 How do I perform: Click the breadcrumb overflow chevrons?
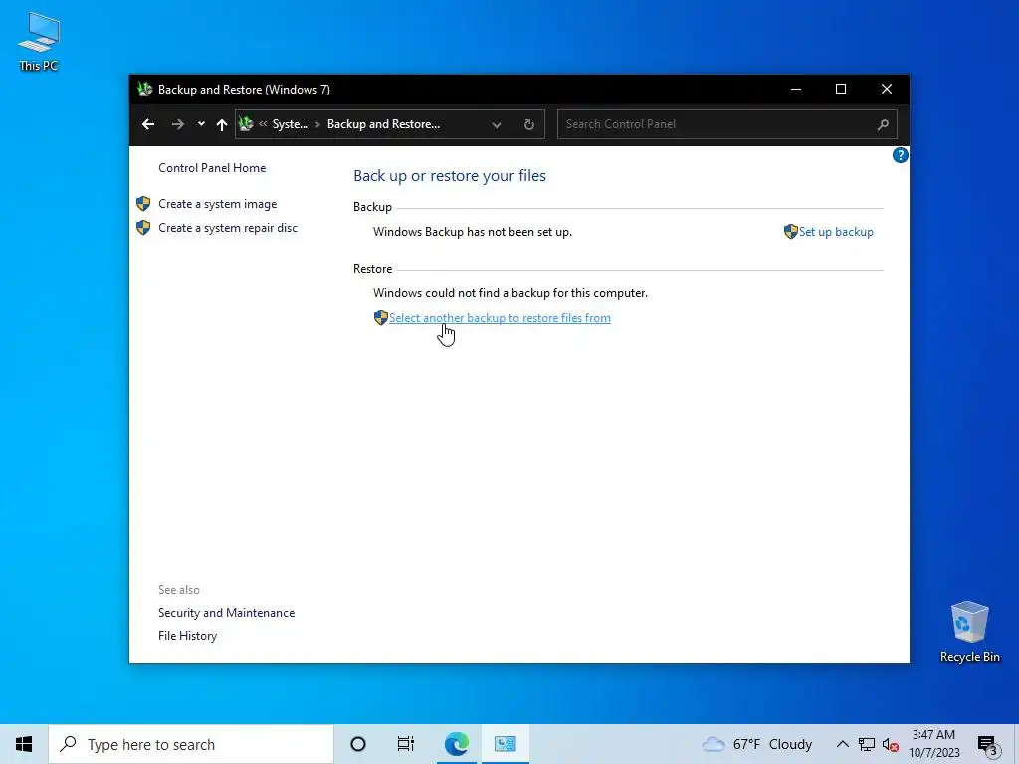coord(263,124)
